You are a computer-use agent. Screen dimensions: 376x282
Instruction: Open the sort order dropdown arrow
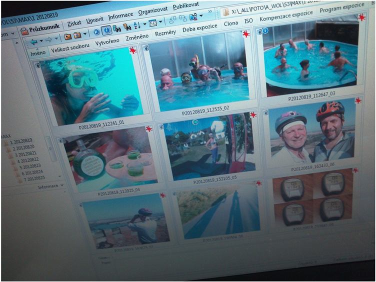[144, 24]
